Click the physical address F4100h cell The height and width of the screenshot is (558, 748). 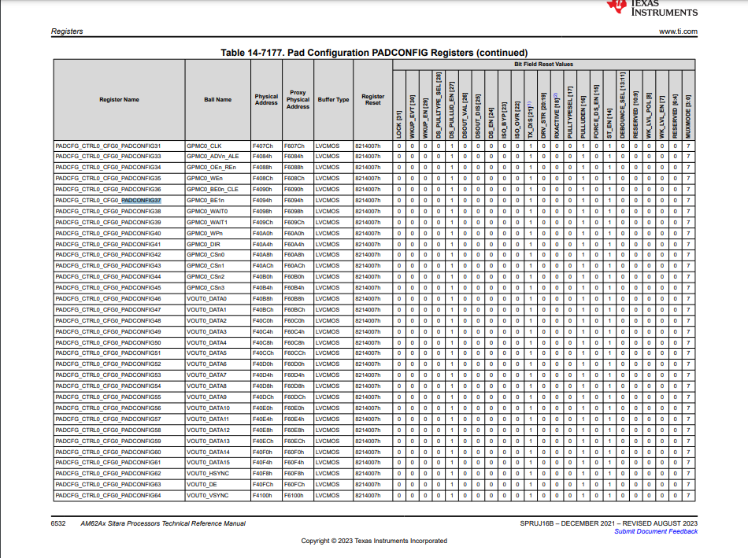click(x=266, y=496)
